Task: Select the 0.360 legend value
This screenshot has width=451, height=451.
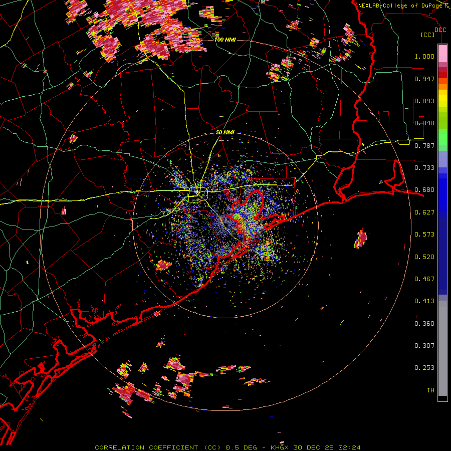Action: (x=424, y=324)
